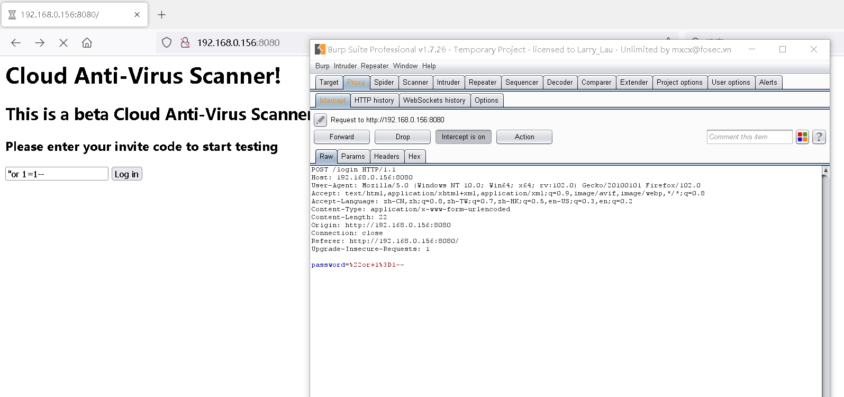Switch to the Intruder tool tab
Image resolution: width=844 pixels, height=397 pixels.
449,83
